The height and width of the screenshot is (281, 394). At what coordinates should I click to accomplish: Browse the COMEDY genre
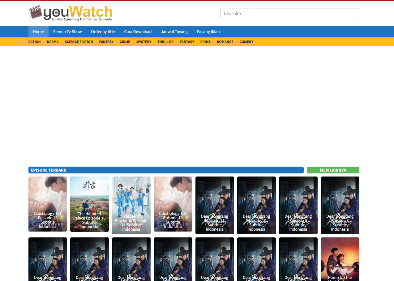coord(246,42)
